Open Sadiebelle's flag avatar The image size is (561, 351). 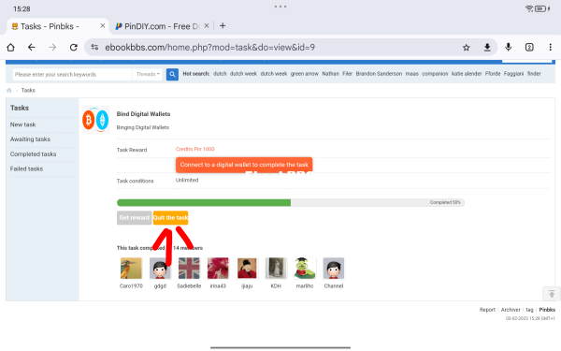189,268
